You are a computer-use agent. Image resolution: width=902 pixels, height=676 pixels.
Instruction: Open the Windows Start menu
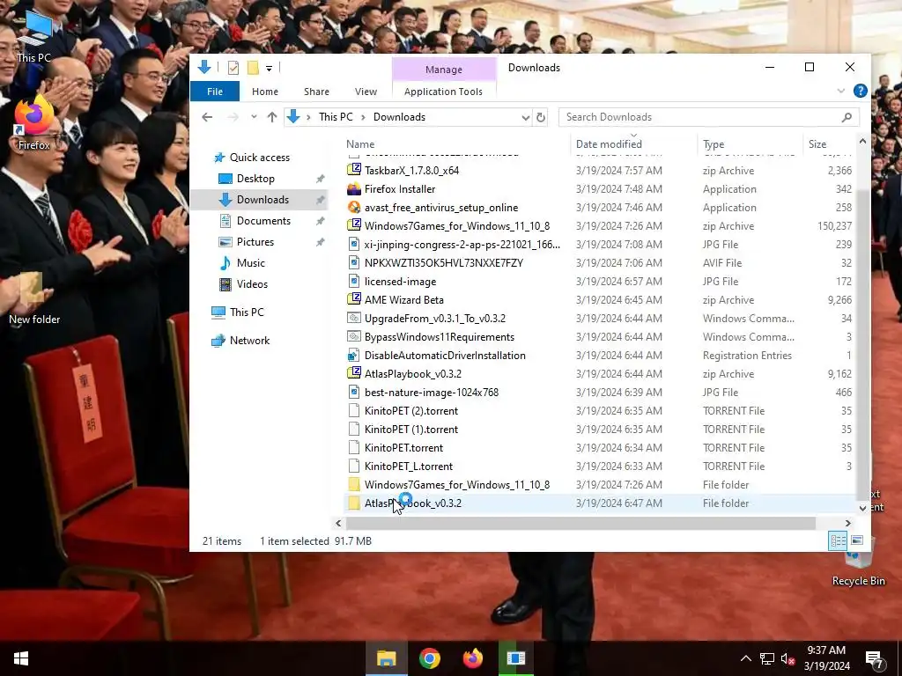point(21,658)
